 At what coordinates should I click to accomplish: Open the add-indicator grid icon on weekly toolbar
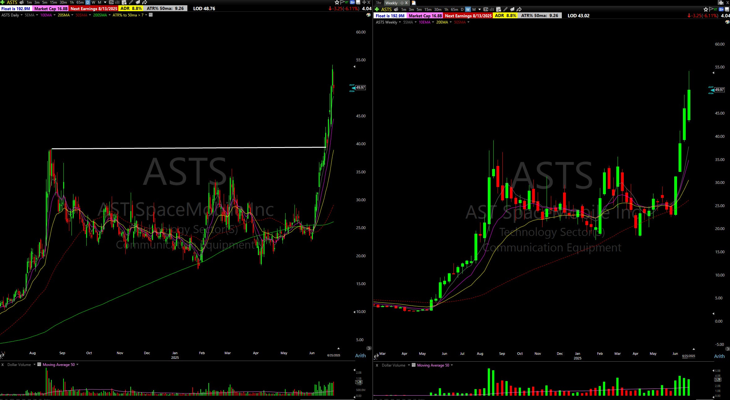click(498, 9)
